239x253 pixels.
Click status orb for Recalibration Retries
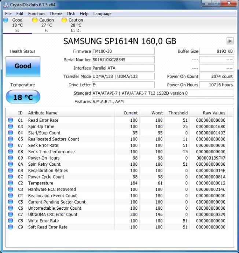point(11,170)
